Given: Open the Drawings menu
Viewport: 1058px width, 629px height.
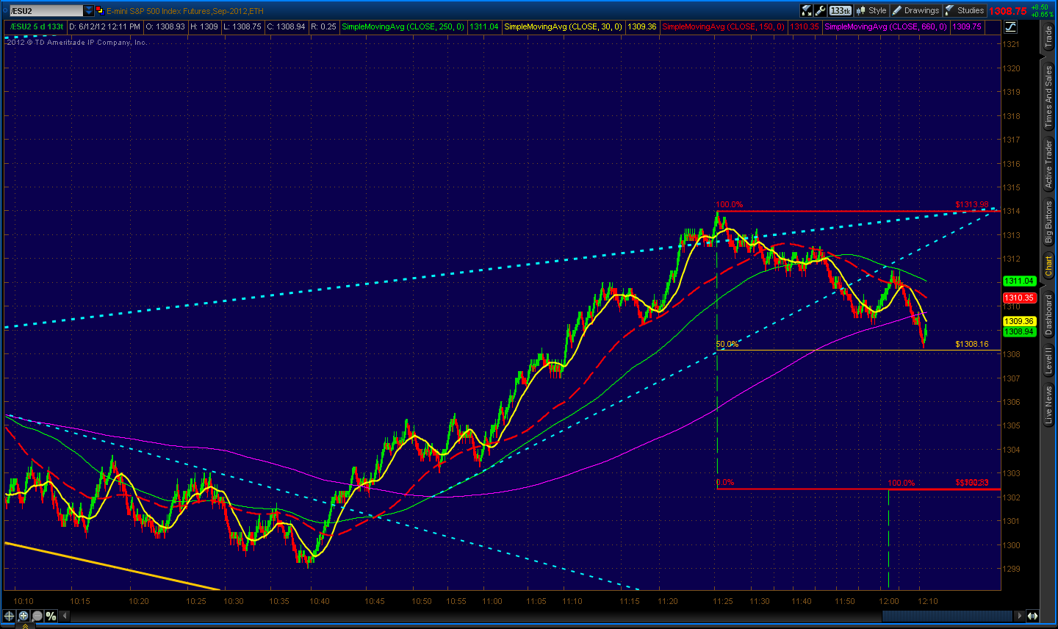Looking at the screenshot, I should click(916, 10).
